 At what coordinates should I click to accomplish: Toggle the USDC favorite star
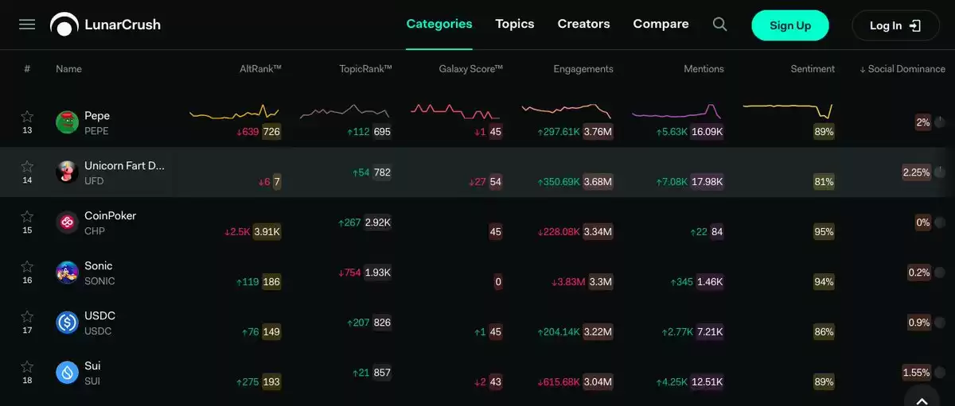[27, 316]
